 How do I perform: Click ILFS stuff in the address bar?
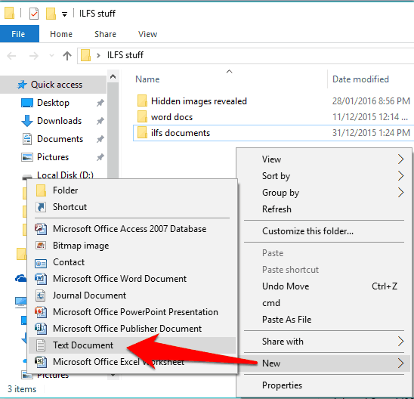click(x=125, y=55)
